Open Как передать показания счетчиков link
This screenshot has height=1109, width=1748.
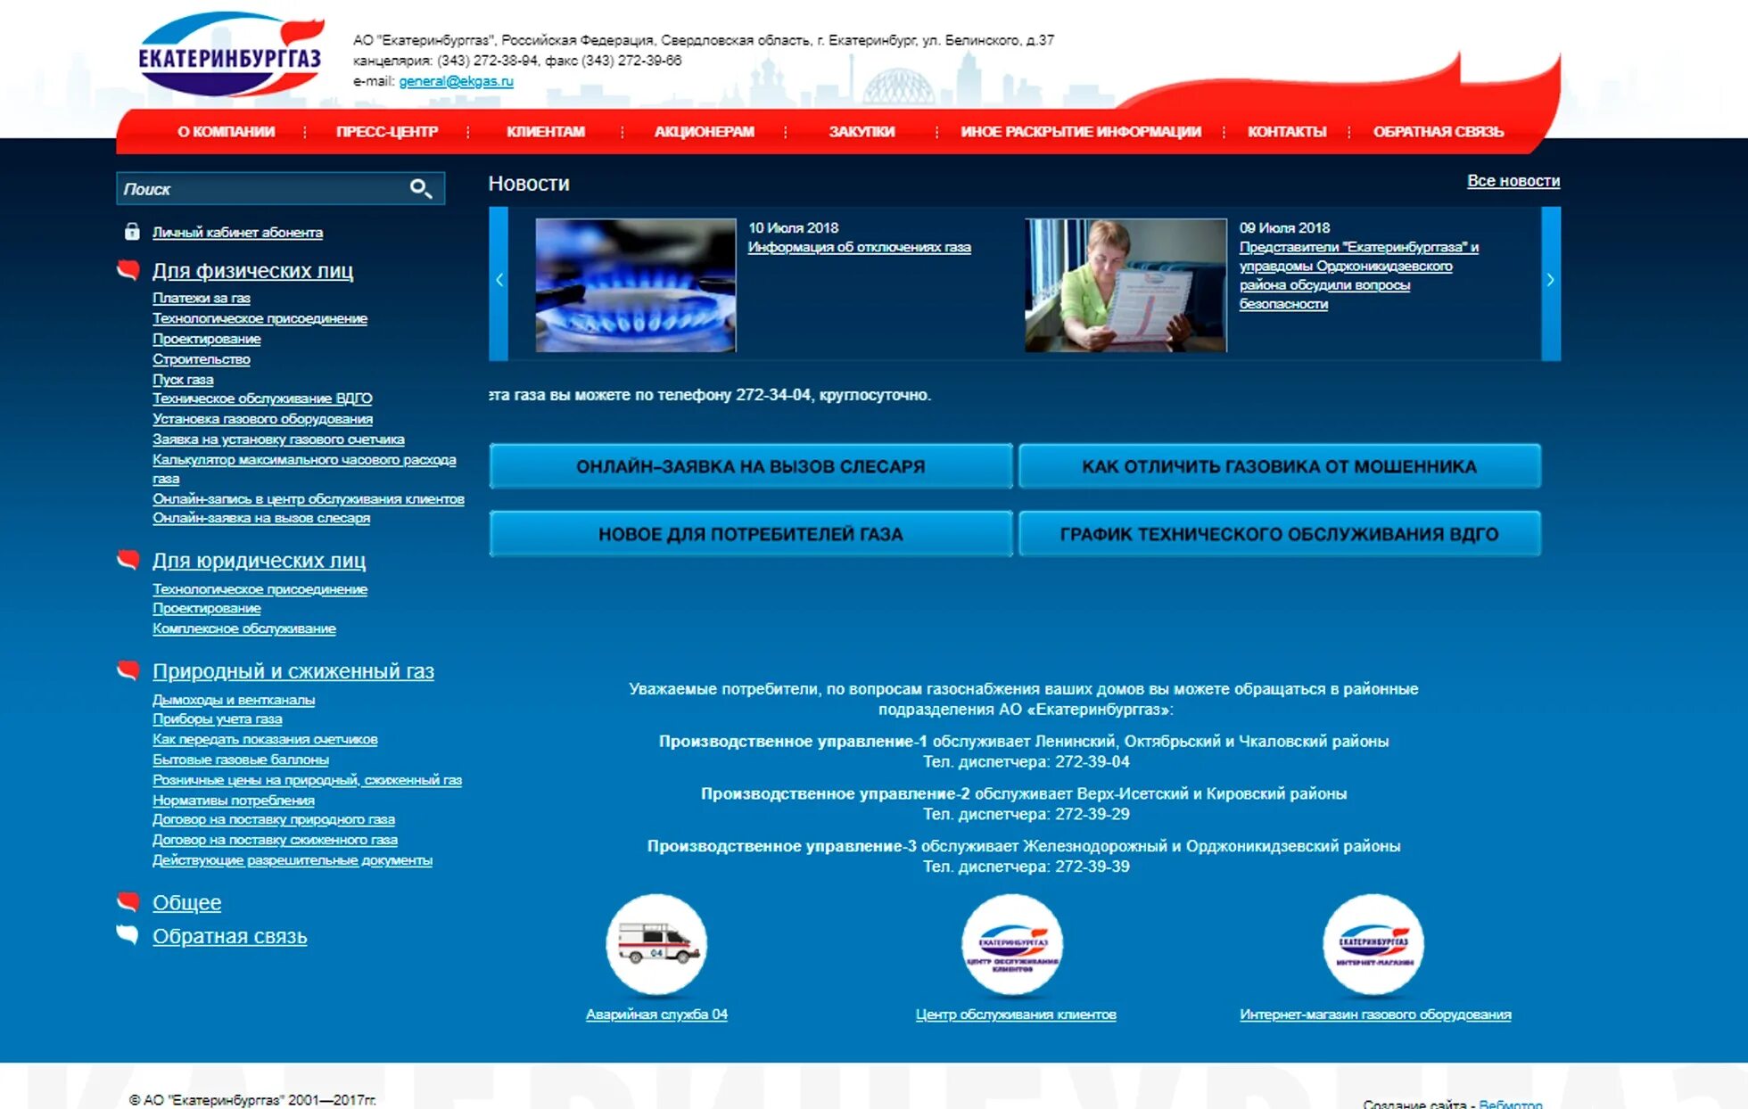pyautogui.click(x=265, y=740)
